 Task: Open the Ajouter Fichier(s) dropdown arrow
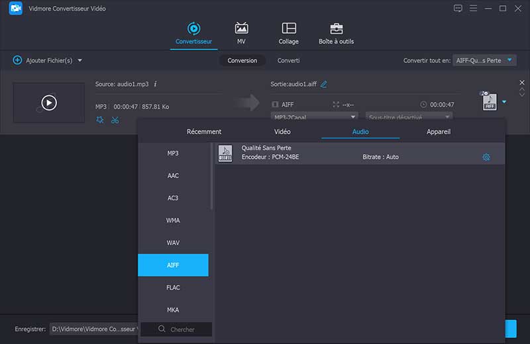point(80,61)
